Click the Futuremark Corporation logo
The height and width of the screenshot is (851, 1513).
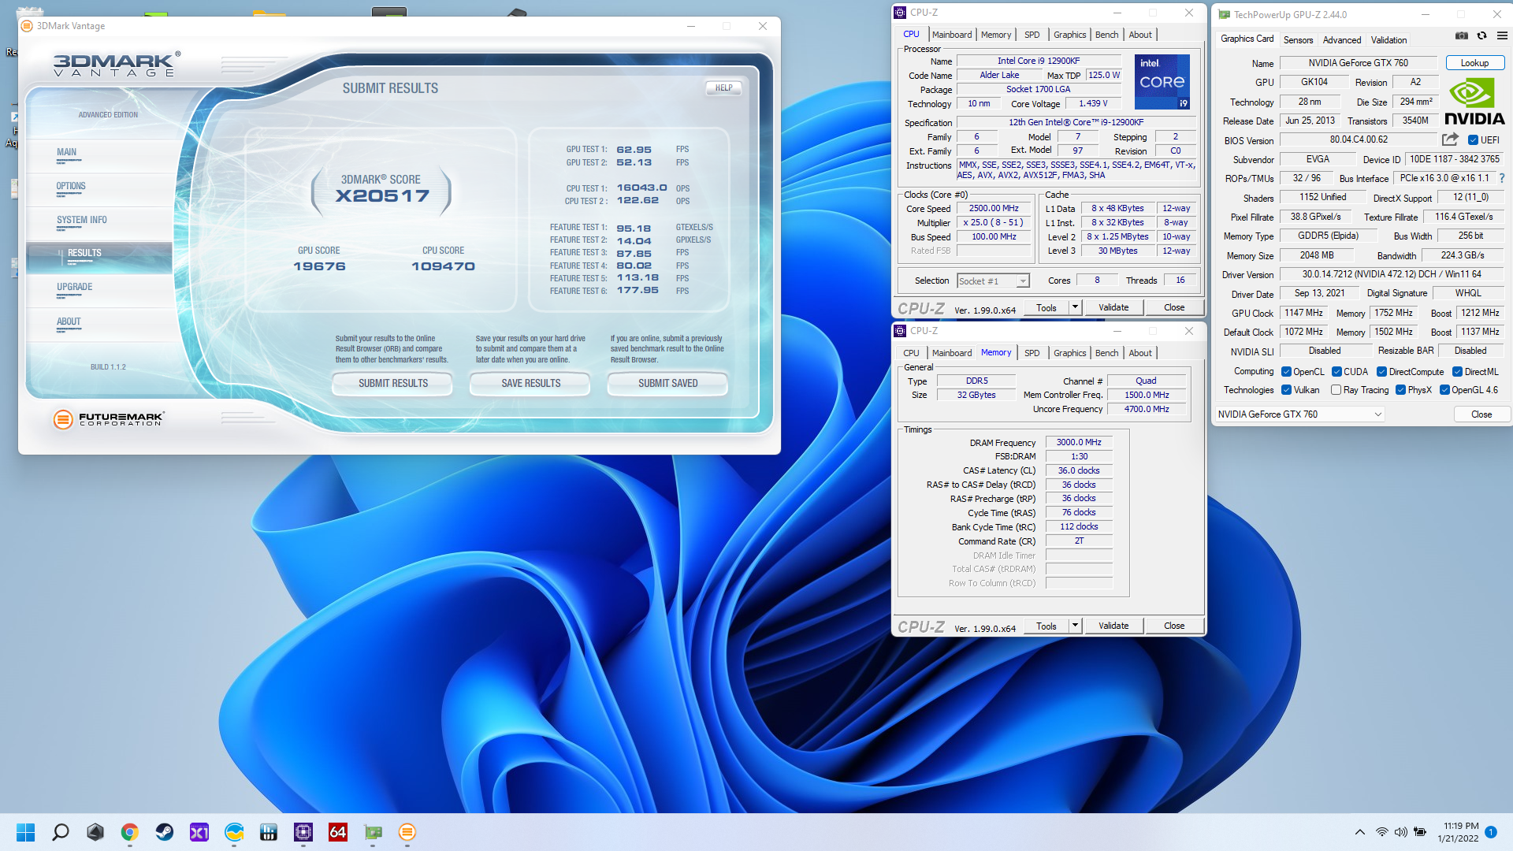(x=109, y=419)
